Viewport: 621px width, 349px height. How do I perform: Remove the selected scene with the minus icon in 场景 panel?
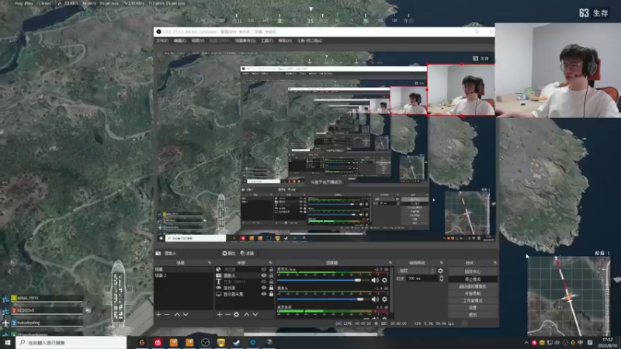coord(167,315)
